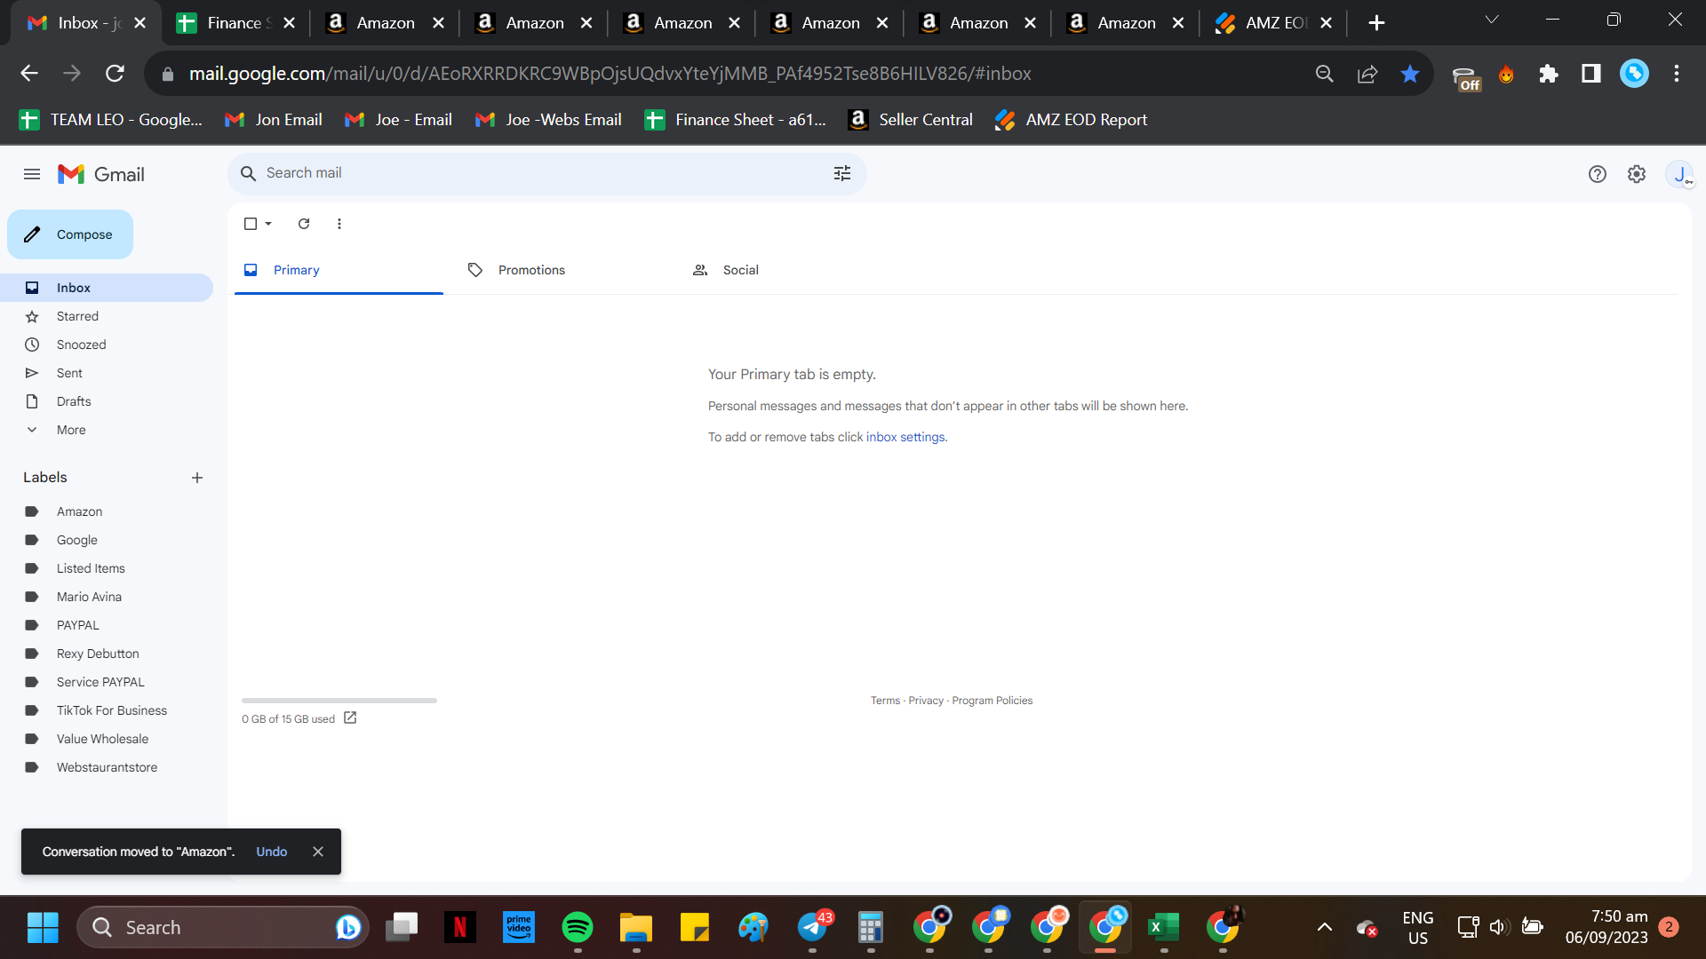Image resolution: width=1706 pixels, height=959 pixels.
Task: Open the Chrome Extensions puzzle icon
Action: point(1549,74)
